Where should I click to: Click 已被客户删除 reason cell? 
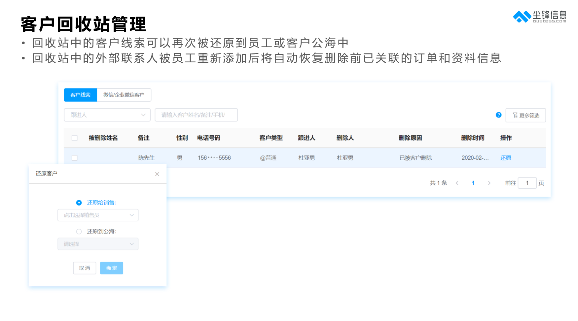415,158
